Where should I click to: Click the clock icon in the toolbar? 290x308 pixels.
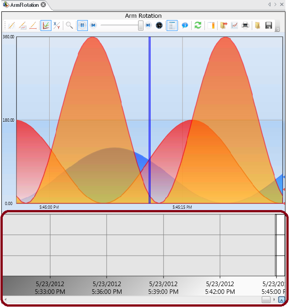click(159, 26)
